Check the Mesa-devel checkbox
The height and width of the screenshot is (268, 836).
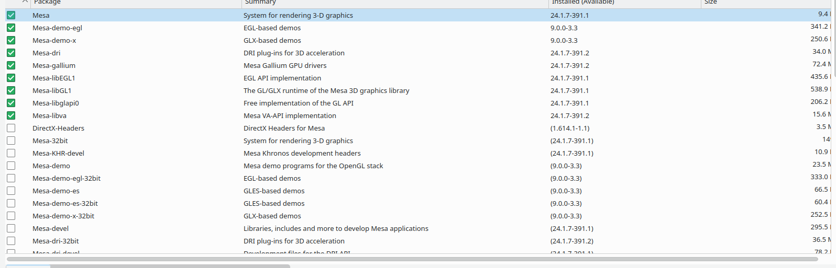point(11,228)
